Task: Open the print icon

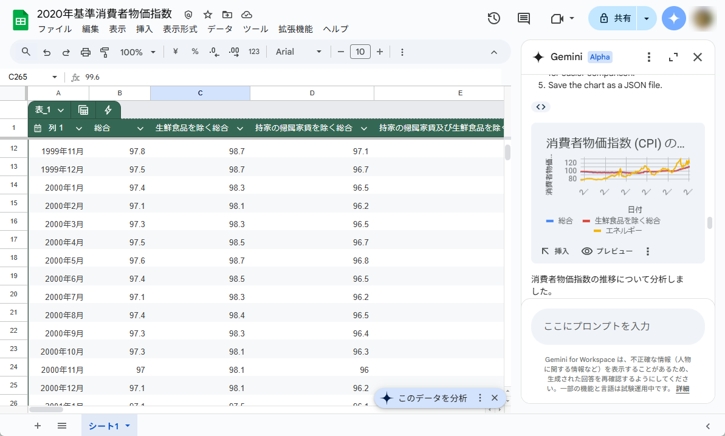Action: point(84,52)
